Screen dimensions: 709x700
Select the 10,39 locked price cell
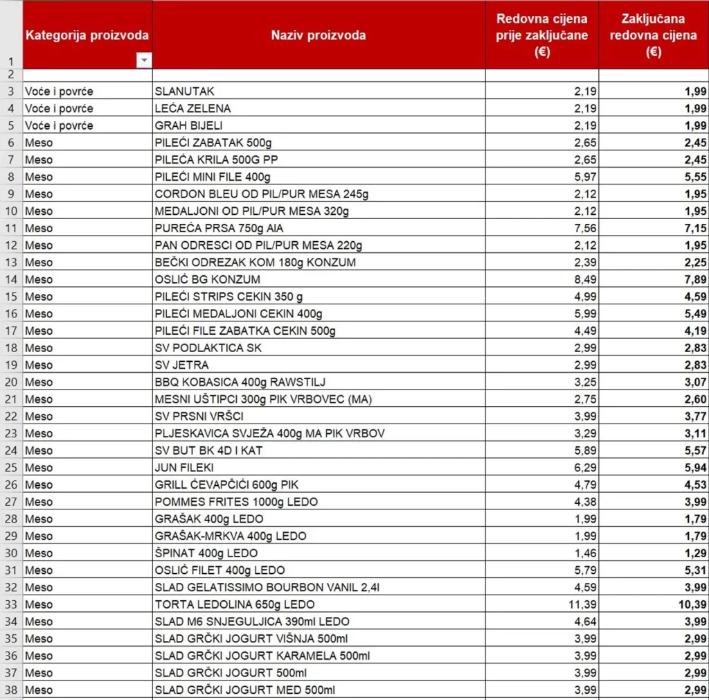tap(654, 604)
